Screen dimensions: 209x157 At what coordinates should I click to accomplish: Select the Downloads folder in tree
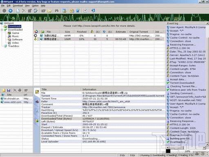click(15, 27)
